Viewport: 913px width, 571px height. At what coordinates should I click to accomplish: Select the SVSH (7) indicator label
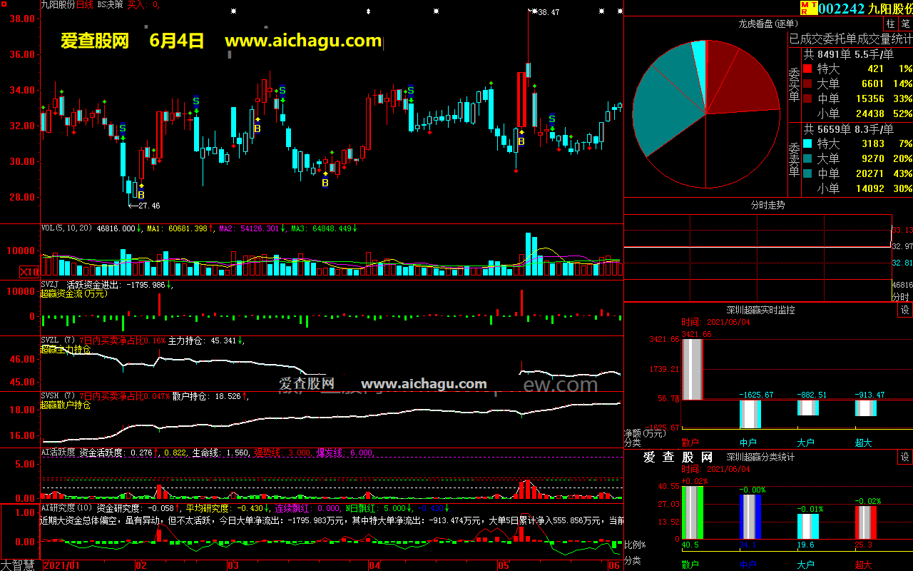pyautogui.click(x=58, y=396)
